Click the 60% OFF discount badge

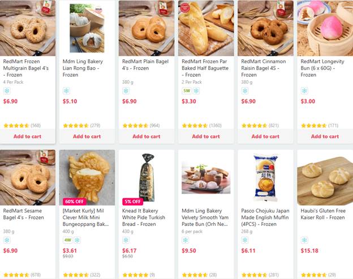pyautogui.click(x=74, y=201)
